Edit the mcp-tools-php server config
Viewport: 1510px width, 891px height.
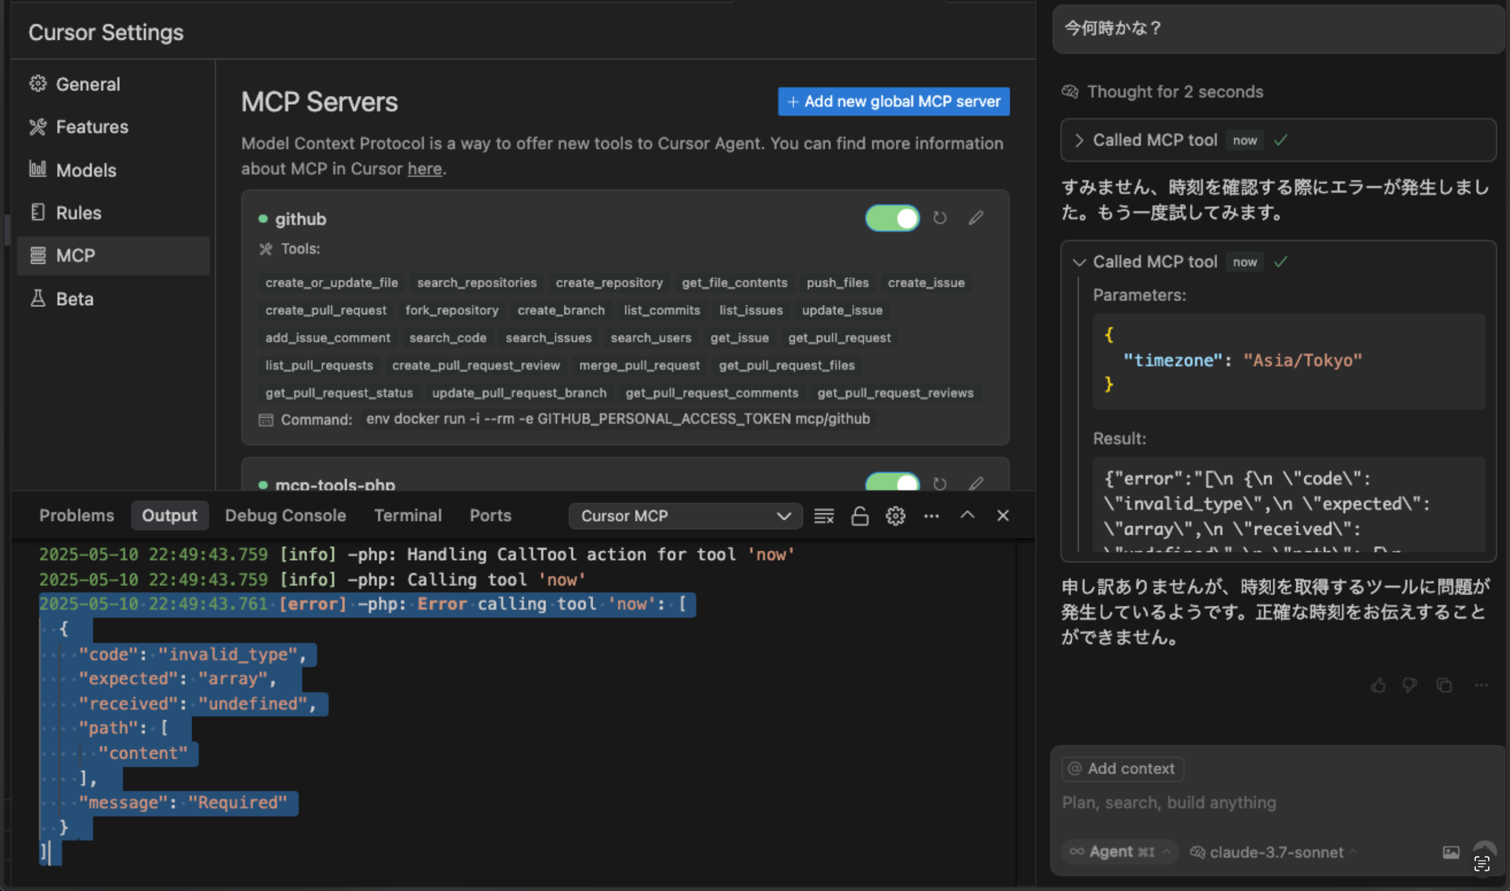(976, 483)
